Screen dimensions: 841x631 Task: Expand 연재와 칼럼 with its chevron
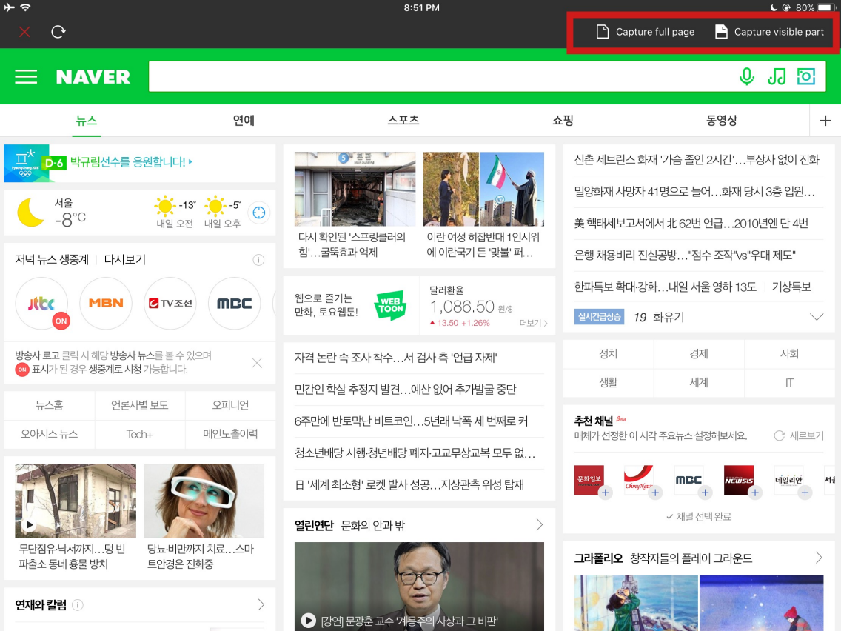pyautogui.click(x=261, y=604)
